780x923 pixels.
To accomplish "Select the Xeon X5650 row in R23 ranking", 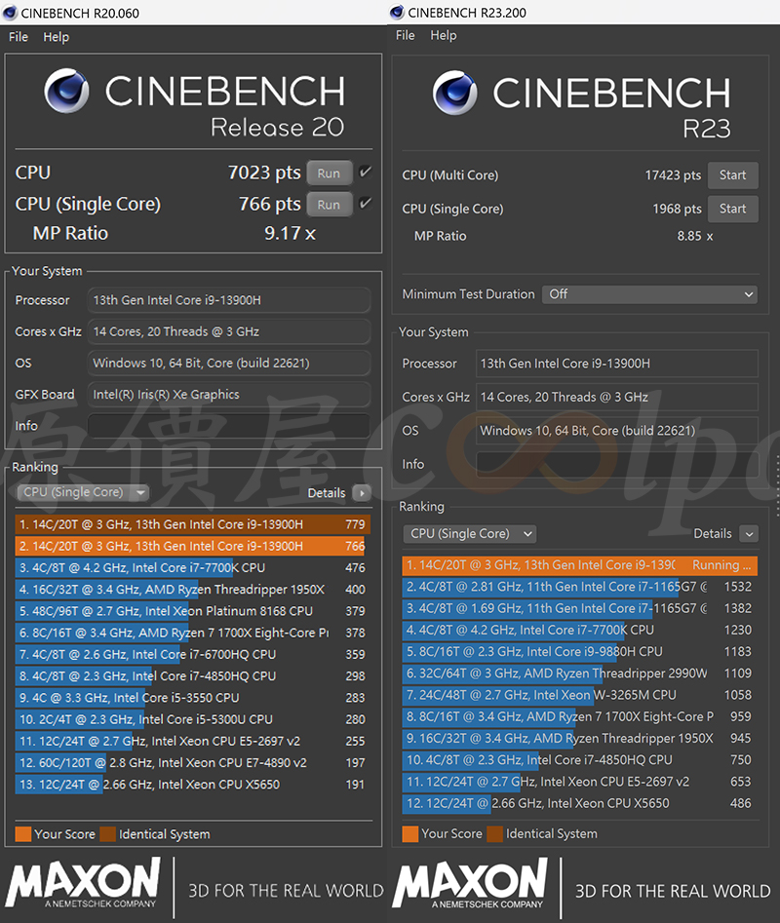I will click(580, 803).
